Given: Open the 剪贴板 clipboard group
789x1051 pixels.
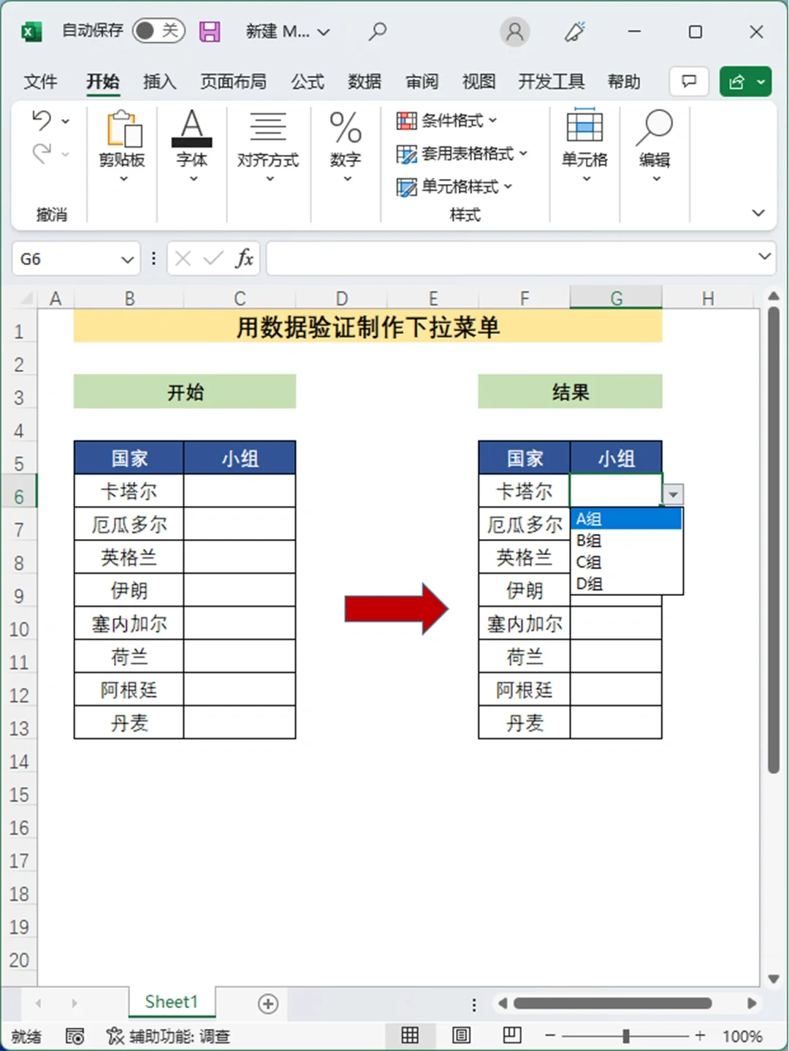Looking at the screenshot, I should click(x=123, y=147).
